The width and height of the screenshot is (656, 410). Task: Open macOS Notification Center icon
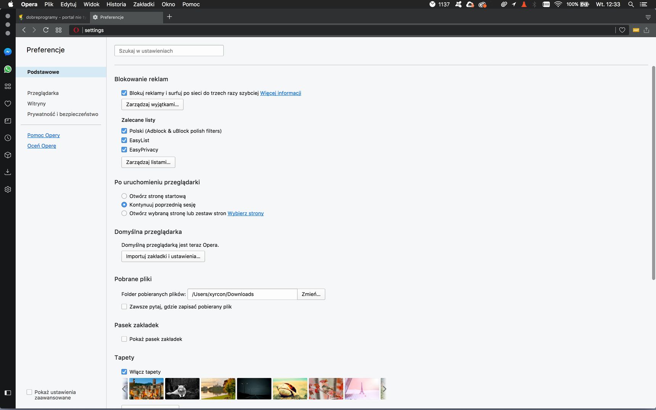click(644, 4)
